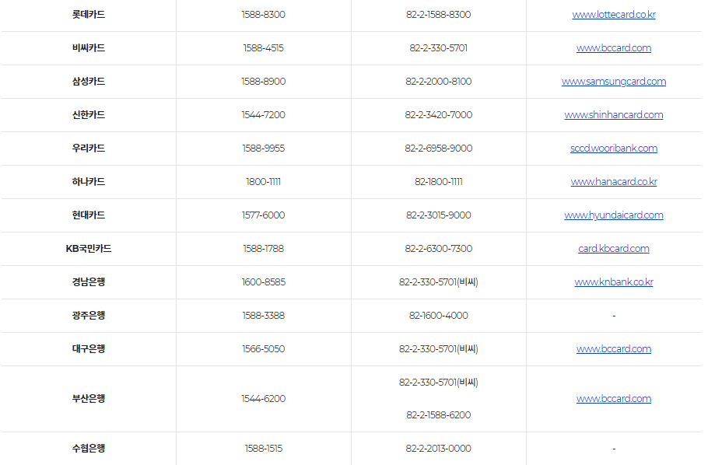Select overseas number 82-1600-4000
This screenshot has width=708, height=465.
tap(439, 315)
